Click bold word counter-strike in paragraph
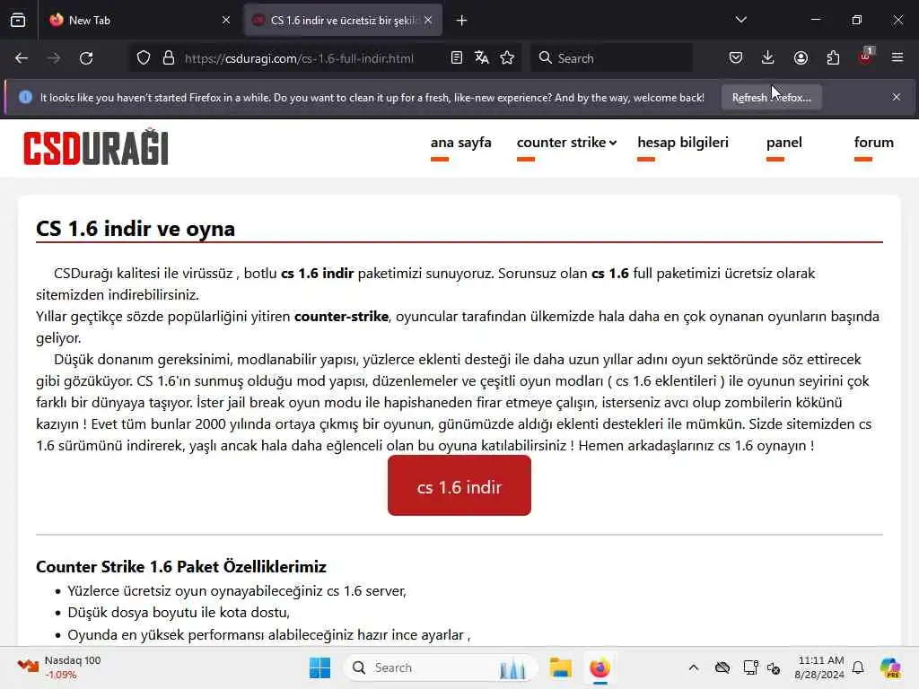This screenshot has width=919, height=689. (341, 317)
